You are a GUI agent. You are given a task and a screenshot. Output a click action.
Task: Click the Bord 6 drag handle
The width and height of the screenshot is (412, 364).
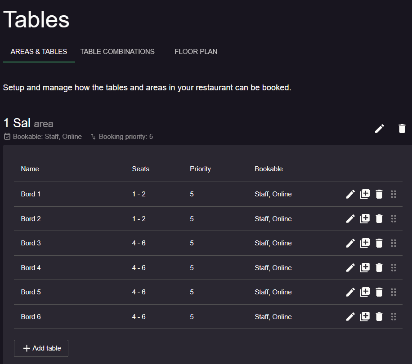tap(394, 316)
